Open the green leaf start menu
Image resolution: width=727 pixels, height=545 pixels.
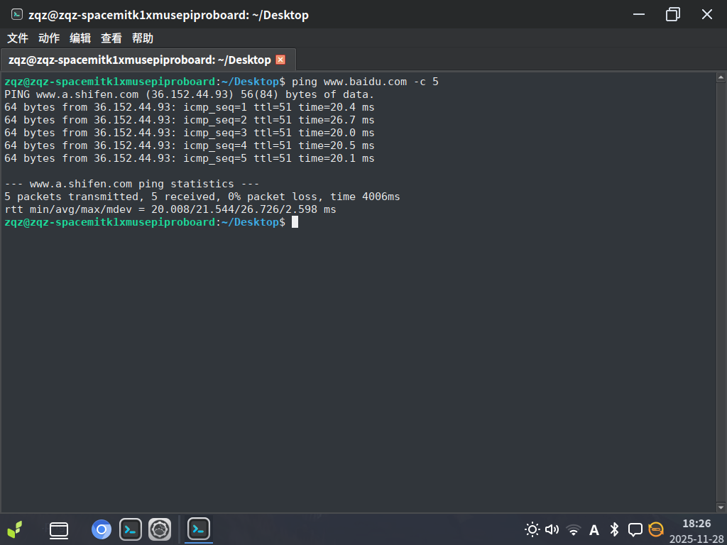(15, 529)
